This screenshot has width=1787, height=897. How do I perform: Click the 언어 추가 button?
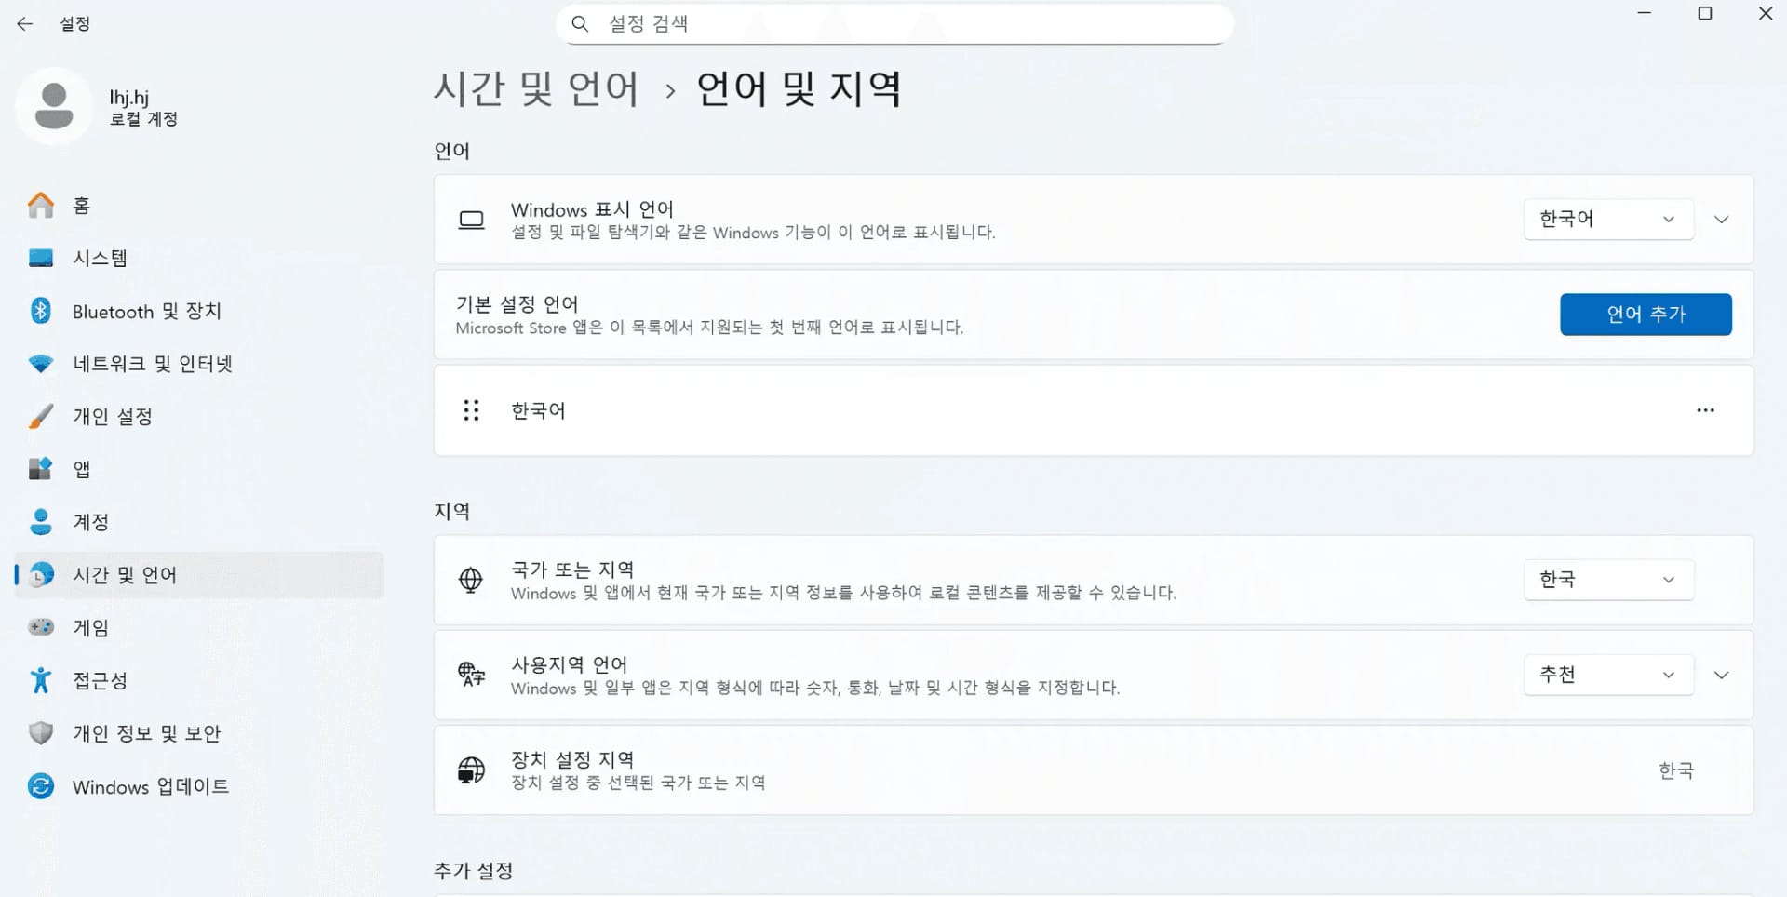click(1646, 314)
